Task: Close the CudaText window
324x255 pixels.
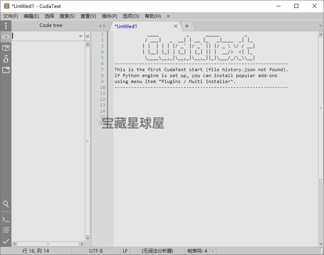Action: pyautogui.click(x=314, y=6)
